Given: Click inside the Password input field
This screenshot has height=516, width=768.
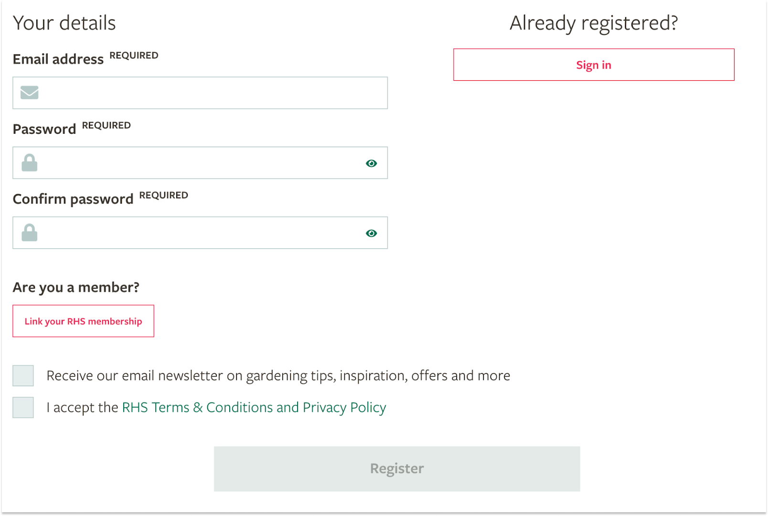Looking at the screenshot, I should 191,163.
